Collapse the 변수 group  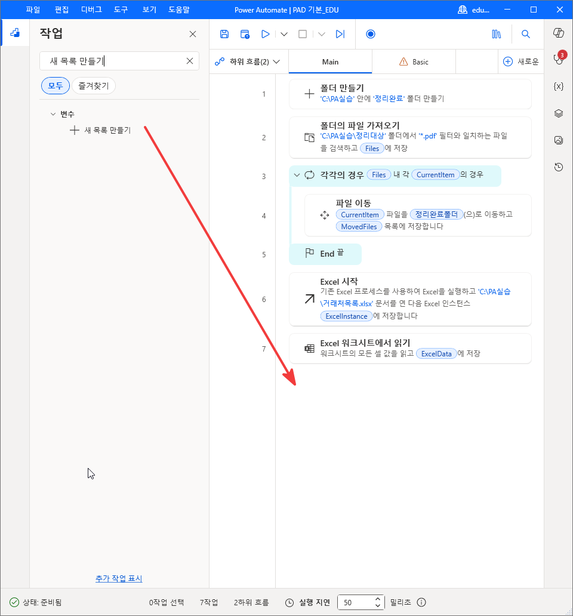pos(53,114)
